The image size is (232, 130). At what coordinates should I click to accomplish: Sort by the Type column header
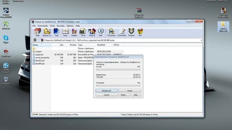coord(87,45)
